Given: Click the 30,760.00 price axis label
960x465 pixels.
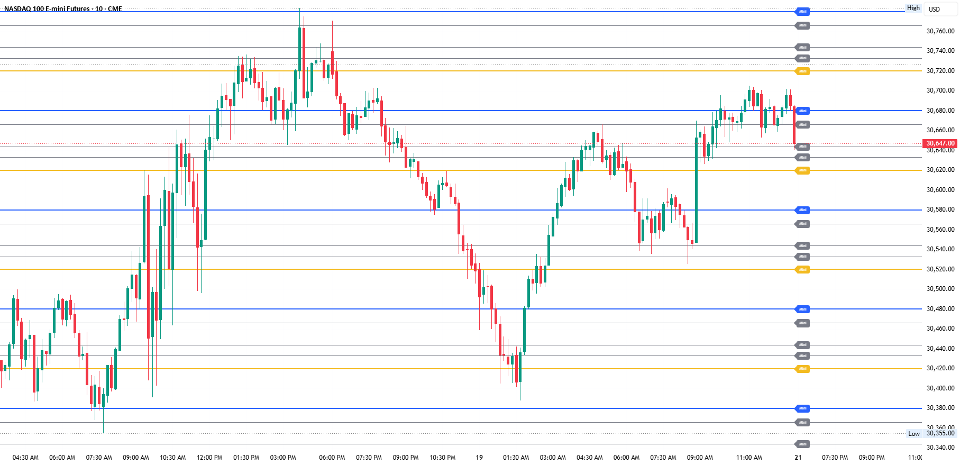Looking at the screenshot, I should pos(940,31).
